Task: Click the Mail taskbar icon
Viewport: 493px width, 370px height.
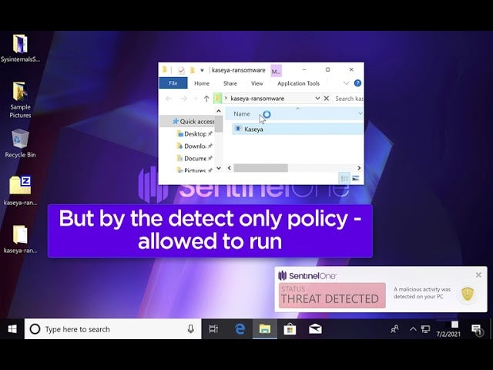Action: pos(315,329)
